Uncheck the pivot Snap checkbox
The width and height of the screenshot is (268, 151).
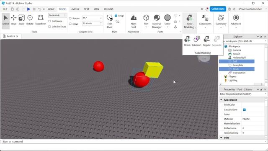pos(116,16)
